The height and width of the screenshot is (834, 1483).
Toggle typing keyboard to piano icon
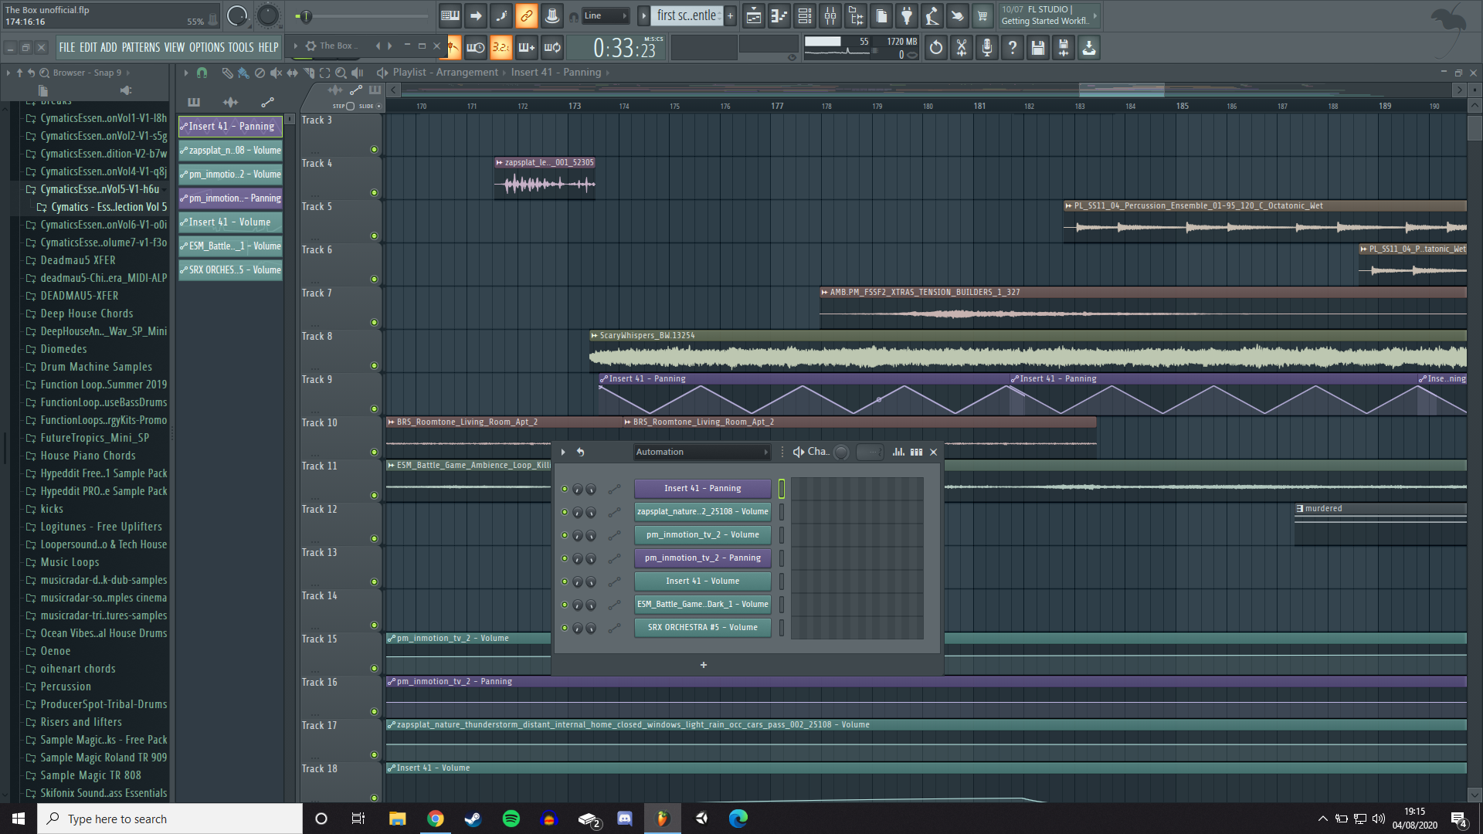click(450, 15)
